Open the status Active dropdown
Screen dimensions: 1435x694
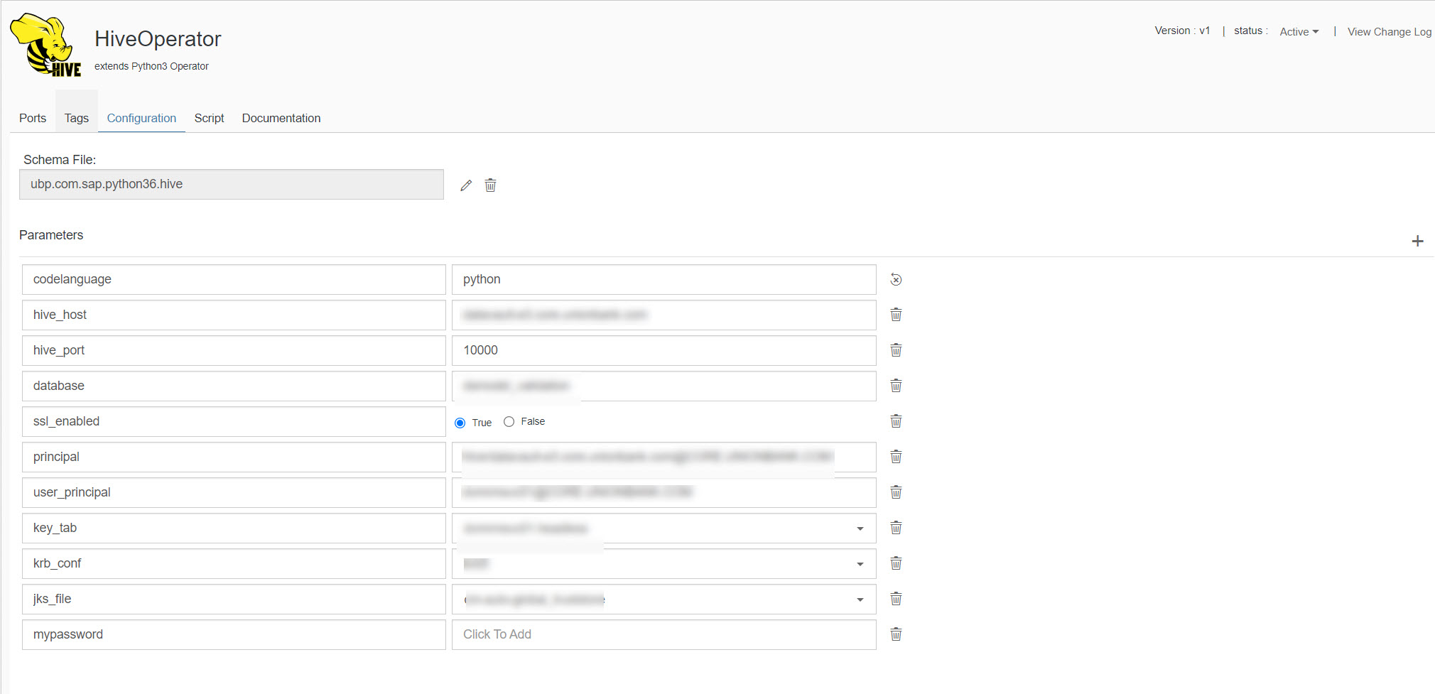pyautogui.click(x=1299, y=32)
